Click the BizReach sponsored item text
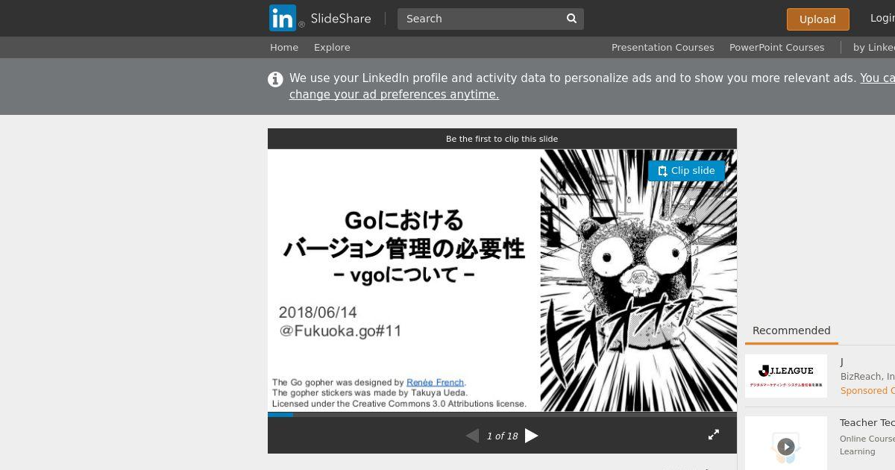The width and height of the screenshot is (895, 470). coord(867,377)
